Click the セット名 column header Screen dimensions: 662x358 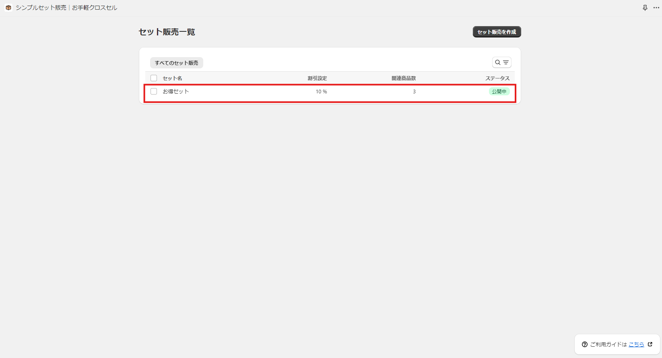pos(172,78)
